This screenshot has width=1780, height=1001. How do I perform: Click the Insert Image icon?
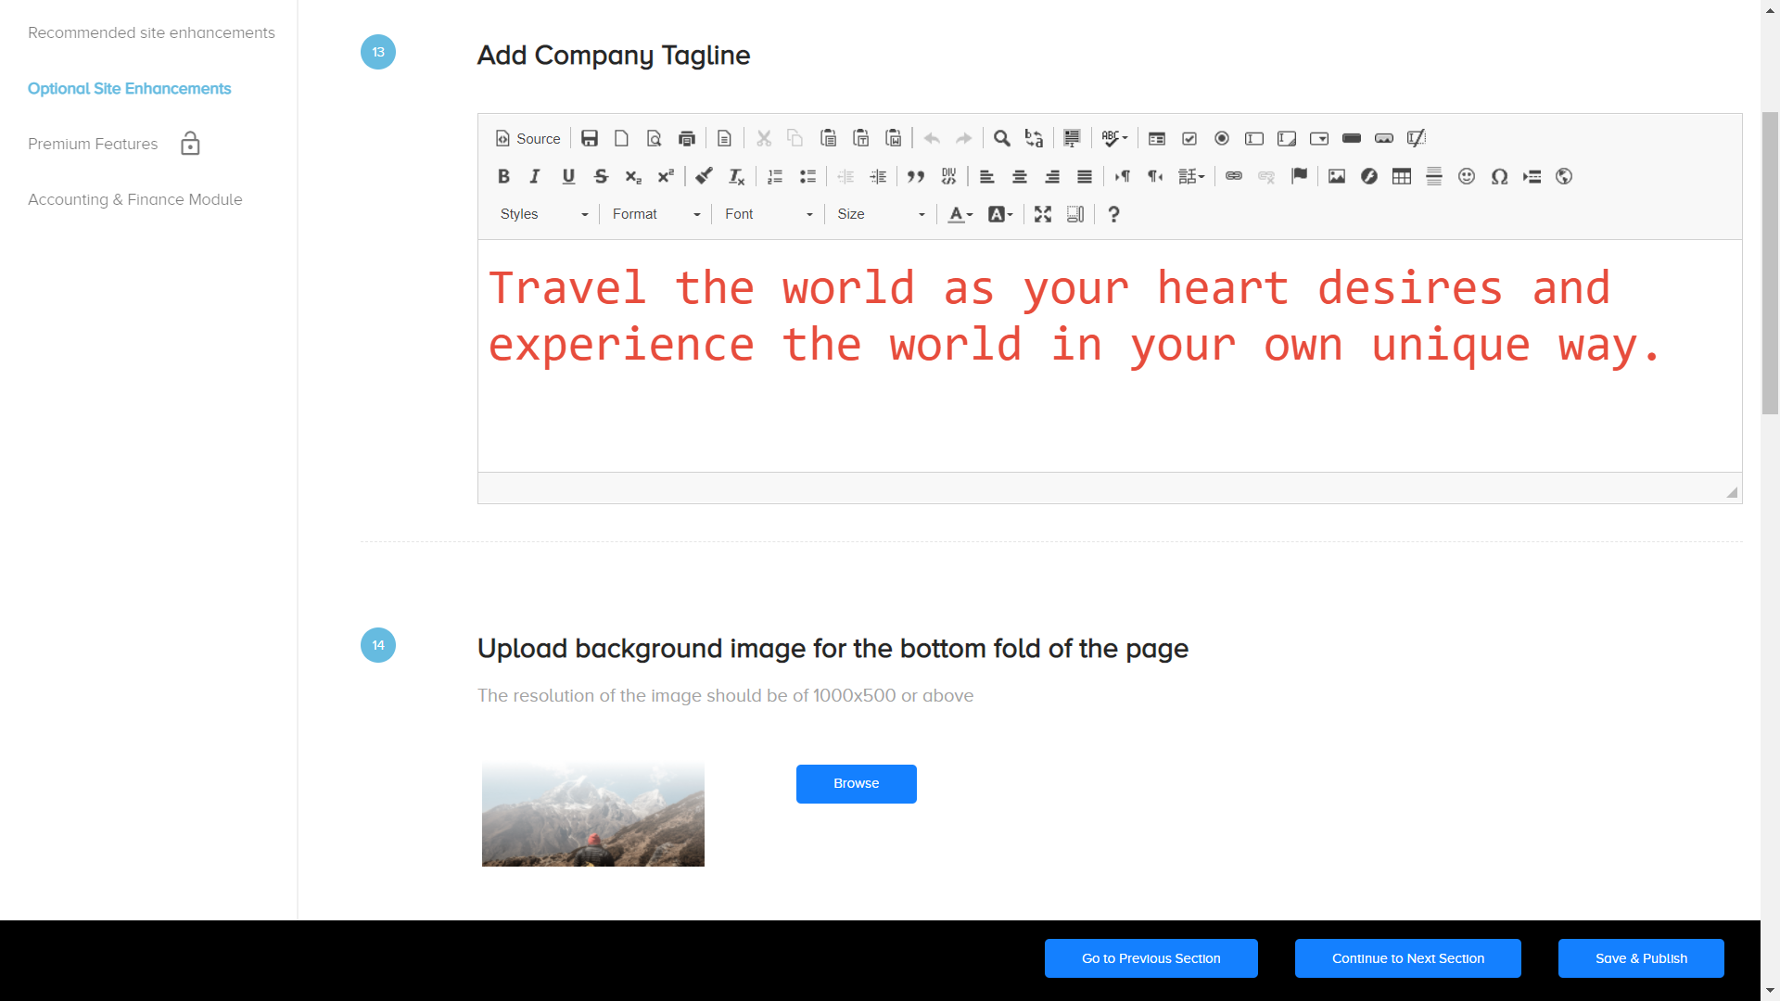point(1336,177)
